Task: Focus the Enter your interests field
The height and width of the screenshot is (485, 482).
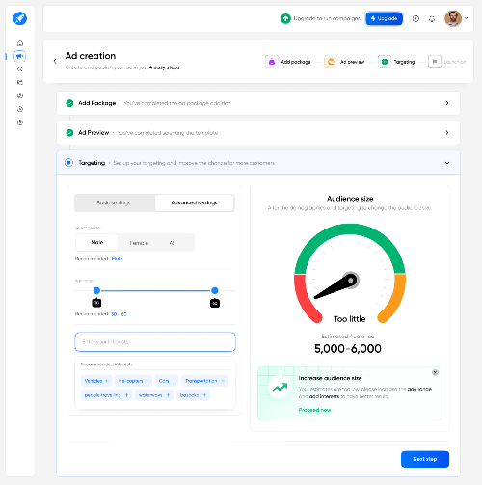Action: point(155,341)
